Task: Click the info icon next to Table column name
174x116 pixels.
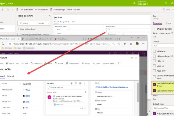Action: 172,33
